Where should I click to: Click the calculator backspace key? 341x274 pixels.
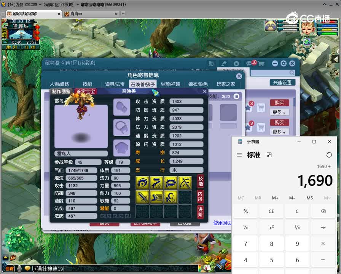click(x=323, y=211)
